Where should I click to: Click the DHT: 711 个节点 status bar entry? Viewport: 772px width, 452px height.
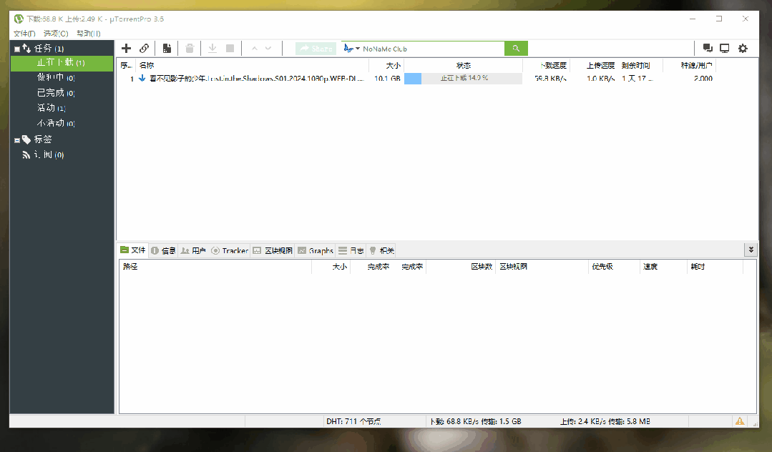click(353, 421)
